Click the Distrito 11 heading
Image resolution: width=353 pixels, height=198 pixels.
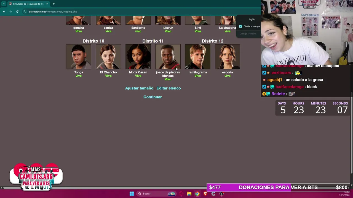pyautogui.click(x=153, y=41)
